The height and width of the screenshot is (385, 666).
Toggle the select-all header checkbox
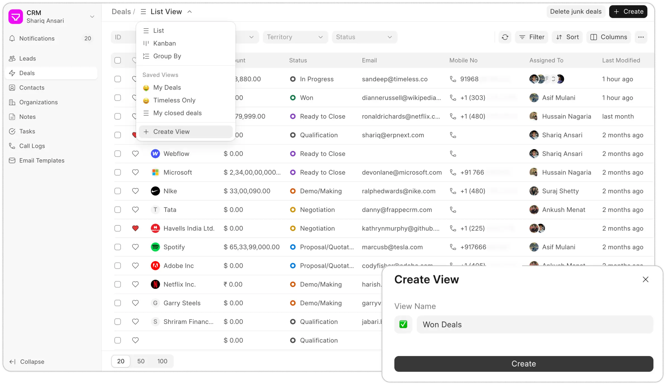click(x=118, y=60)
